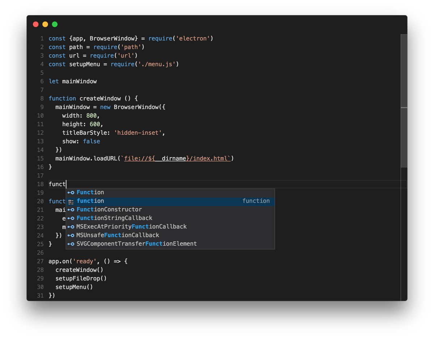Close the window with red button
The image size is (434, 339).
(35, 24)
